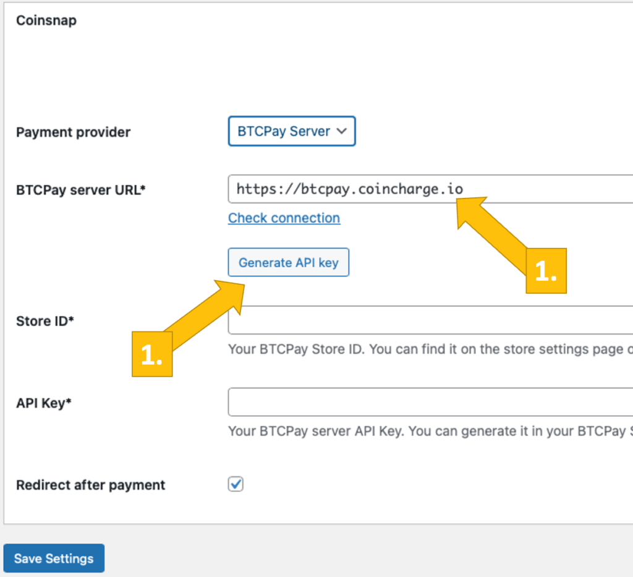Click the API Key* label text

point(43,403)
